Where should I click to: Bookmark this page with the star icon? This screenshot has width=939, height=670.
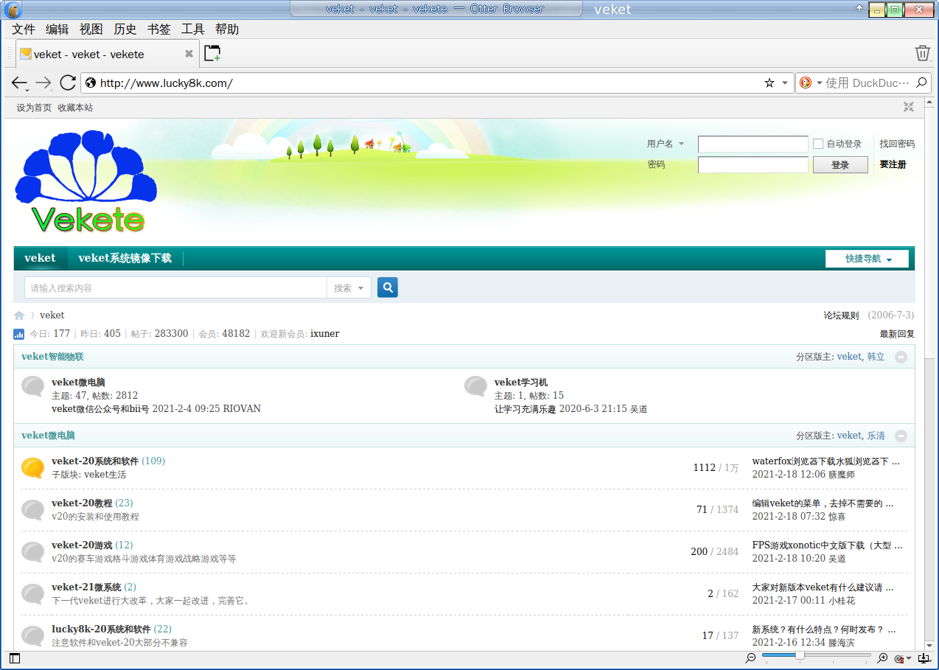[x=769, y=83]
